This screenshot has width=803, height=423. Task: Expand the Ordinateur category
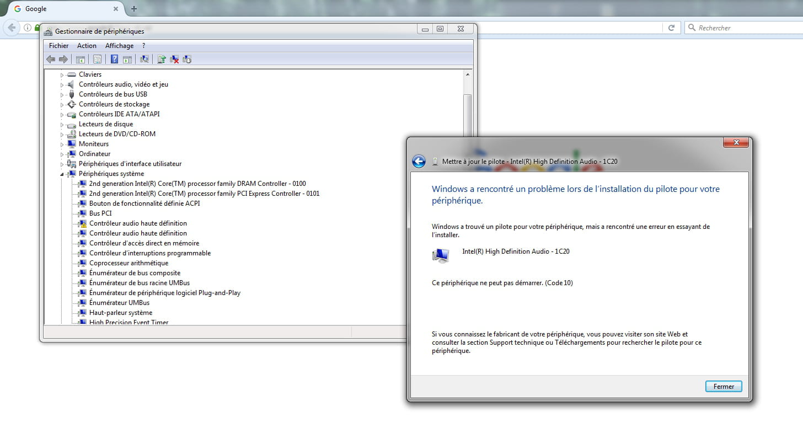(62, 154)
